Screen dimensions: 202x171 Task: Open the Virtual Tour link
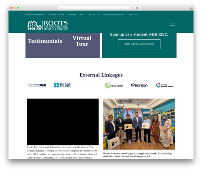tap(82, 41)
